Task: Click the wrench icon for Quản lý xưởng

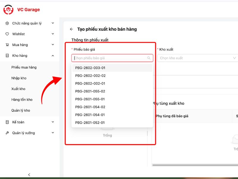Action: click(x=7, y=133)
